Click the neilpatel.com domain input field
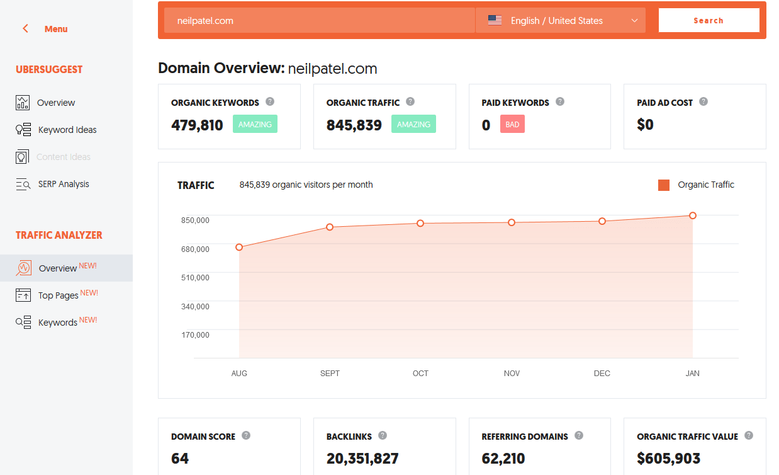 coord(320,20)
